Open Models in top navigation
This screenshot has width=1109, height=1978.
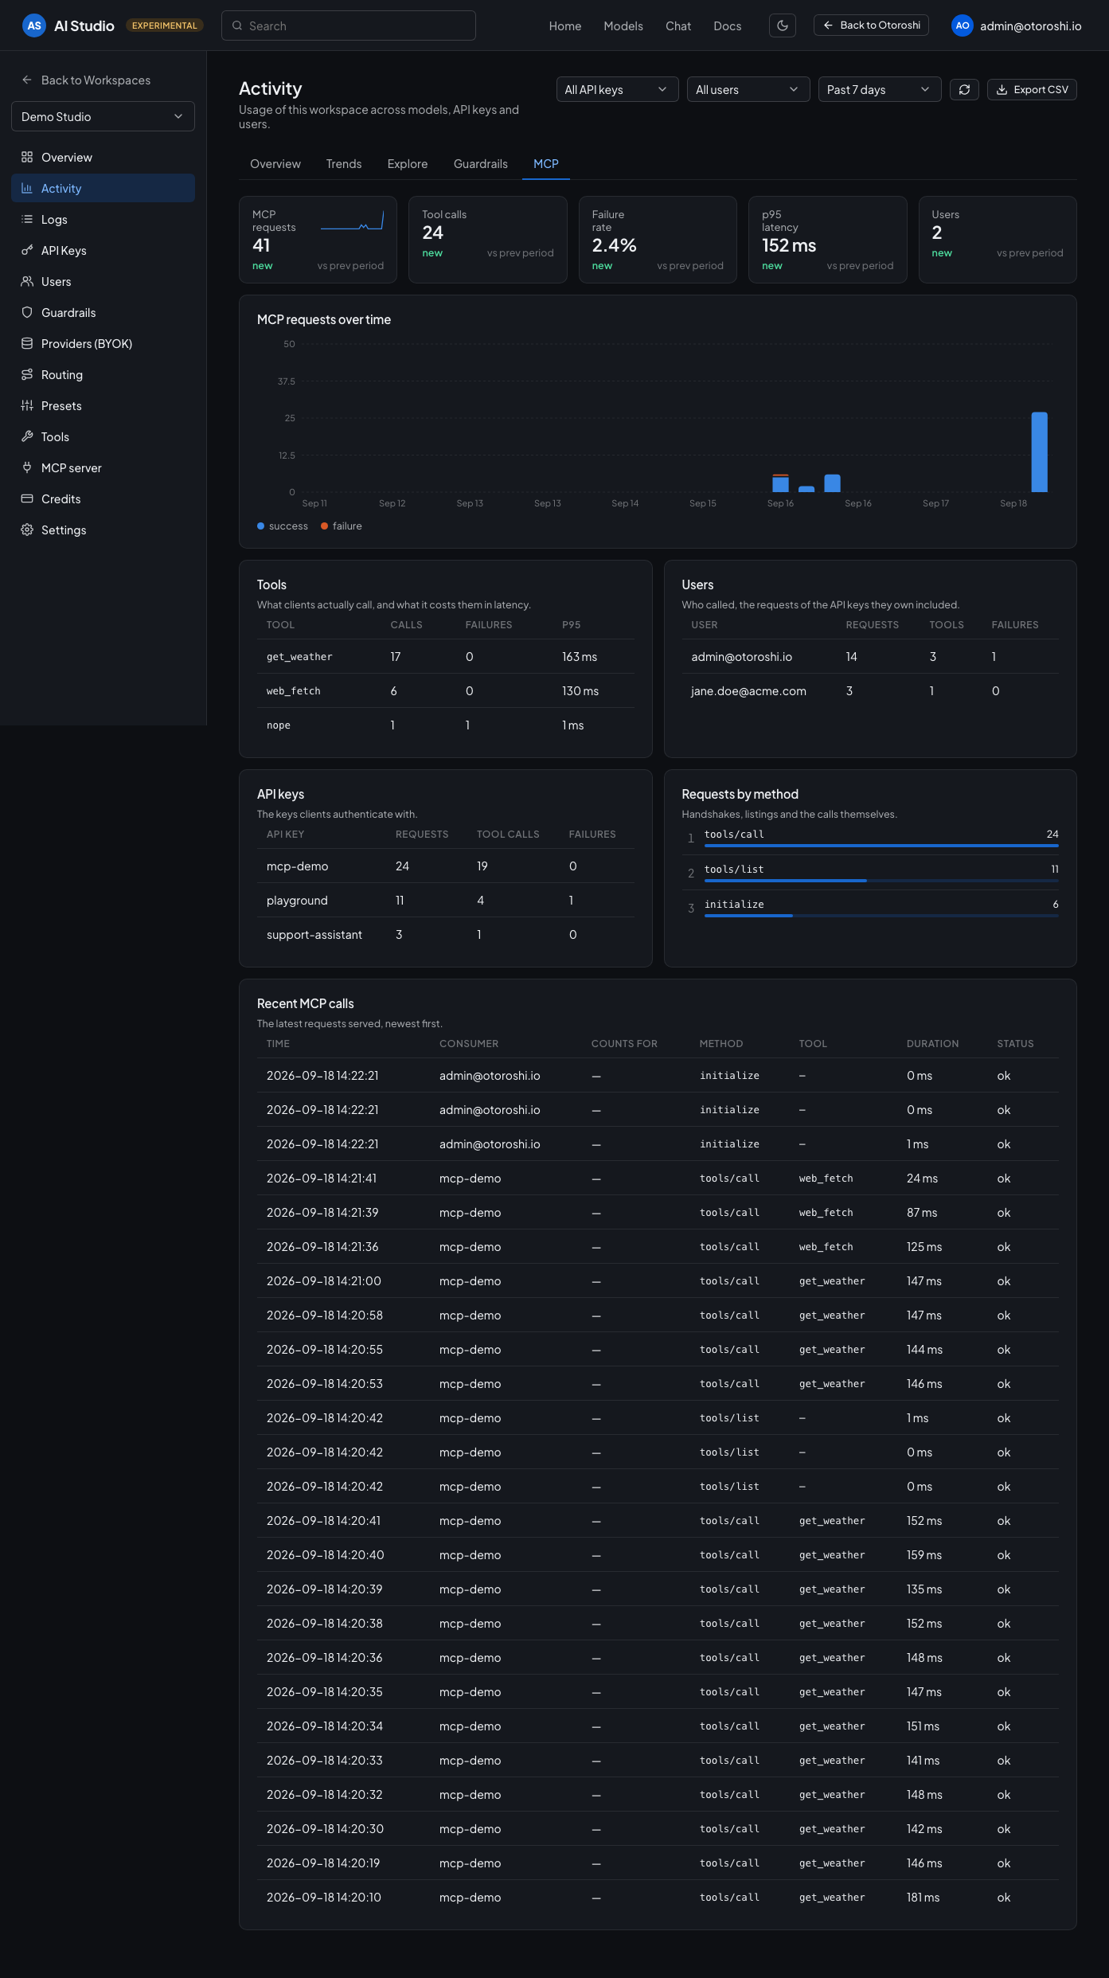coord(623,25)
